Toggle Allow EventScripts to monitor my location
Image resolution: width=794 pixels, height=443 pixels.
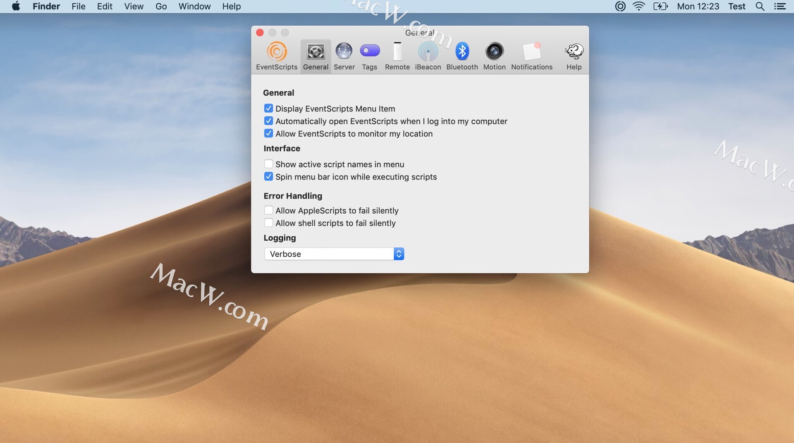(268, 133)
